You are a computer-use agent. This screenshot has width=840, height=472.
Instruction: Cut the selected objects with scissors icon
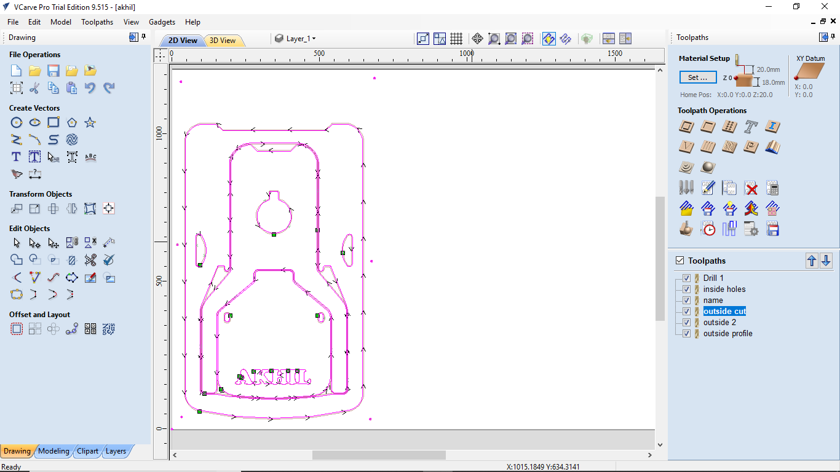[x=35, y=88]
